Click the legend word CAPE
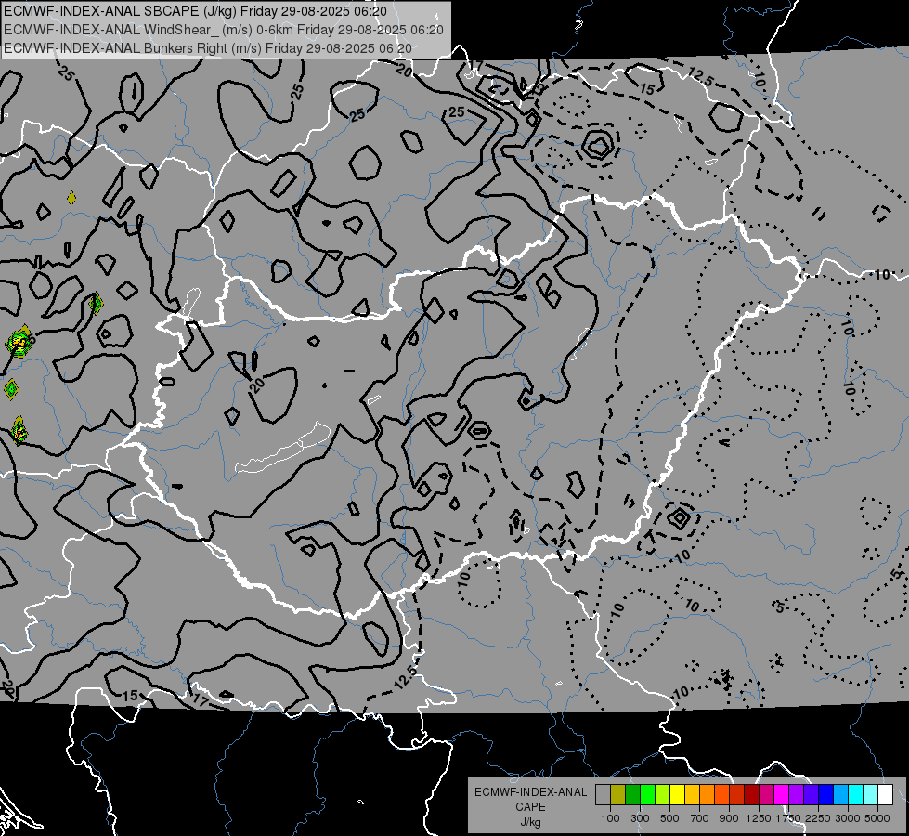The width and height of the screenshot is (909, 836). pyautogui.click(x=530, y=807)
